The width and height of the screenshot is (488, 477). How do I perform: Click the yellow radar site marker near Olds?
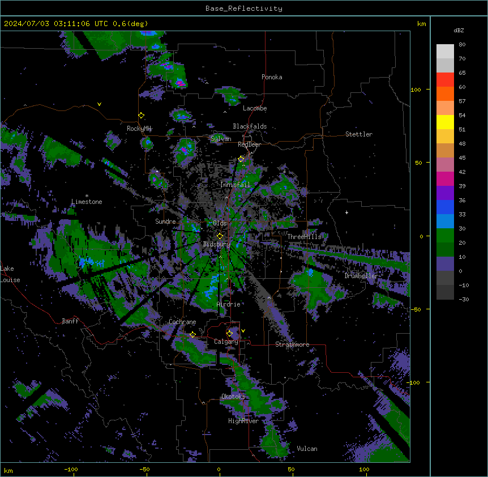(x=220, y=236)
